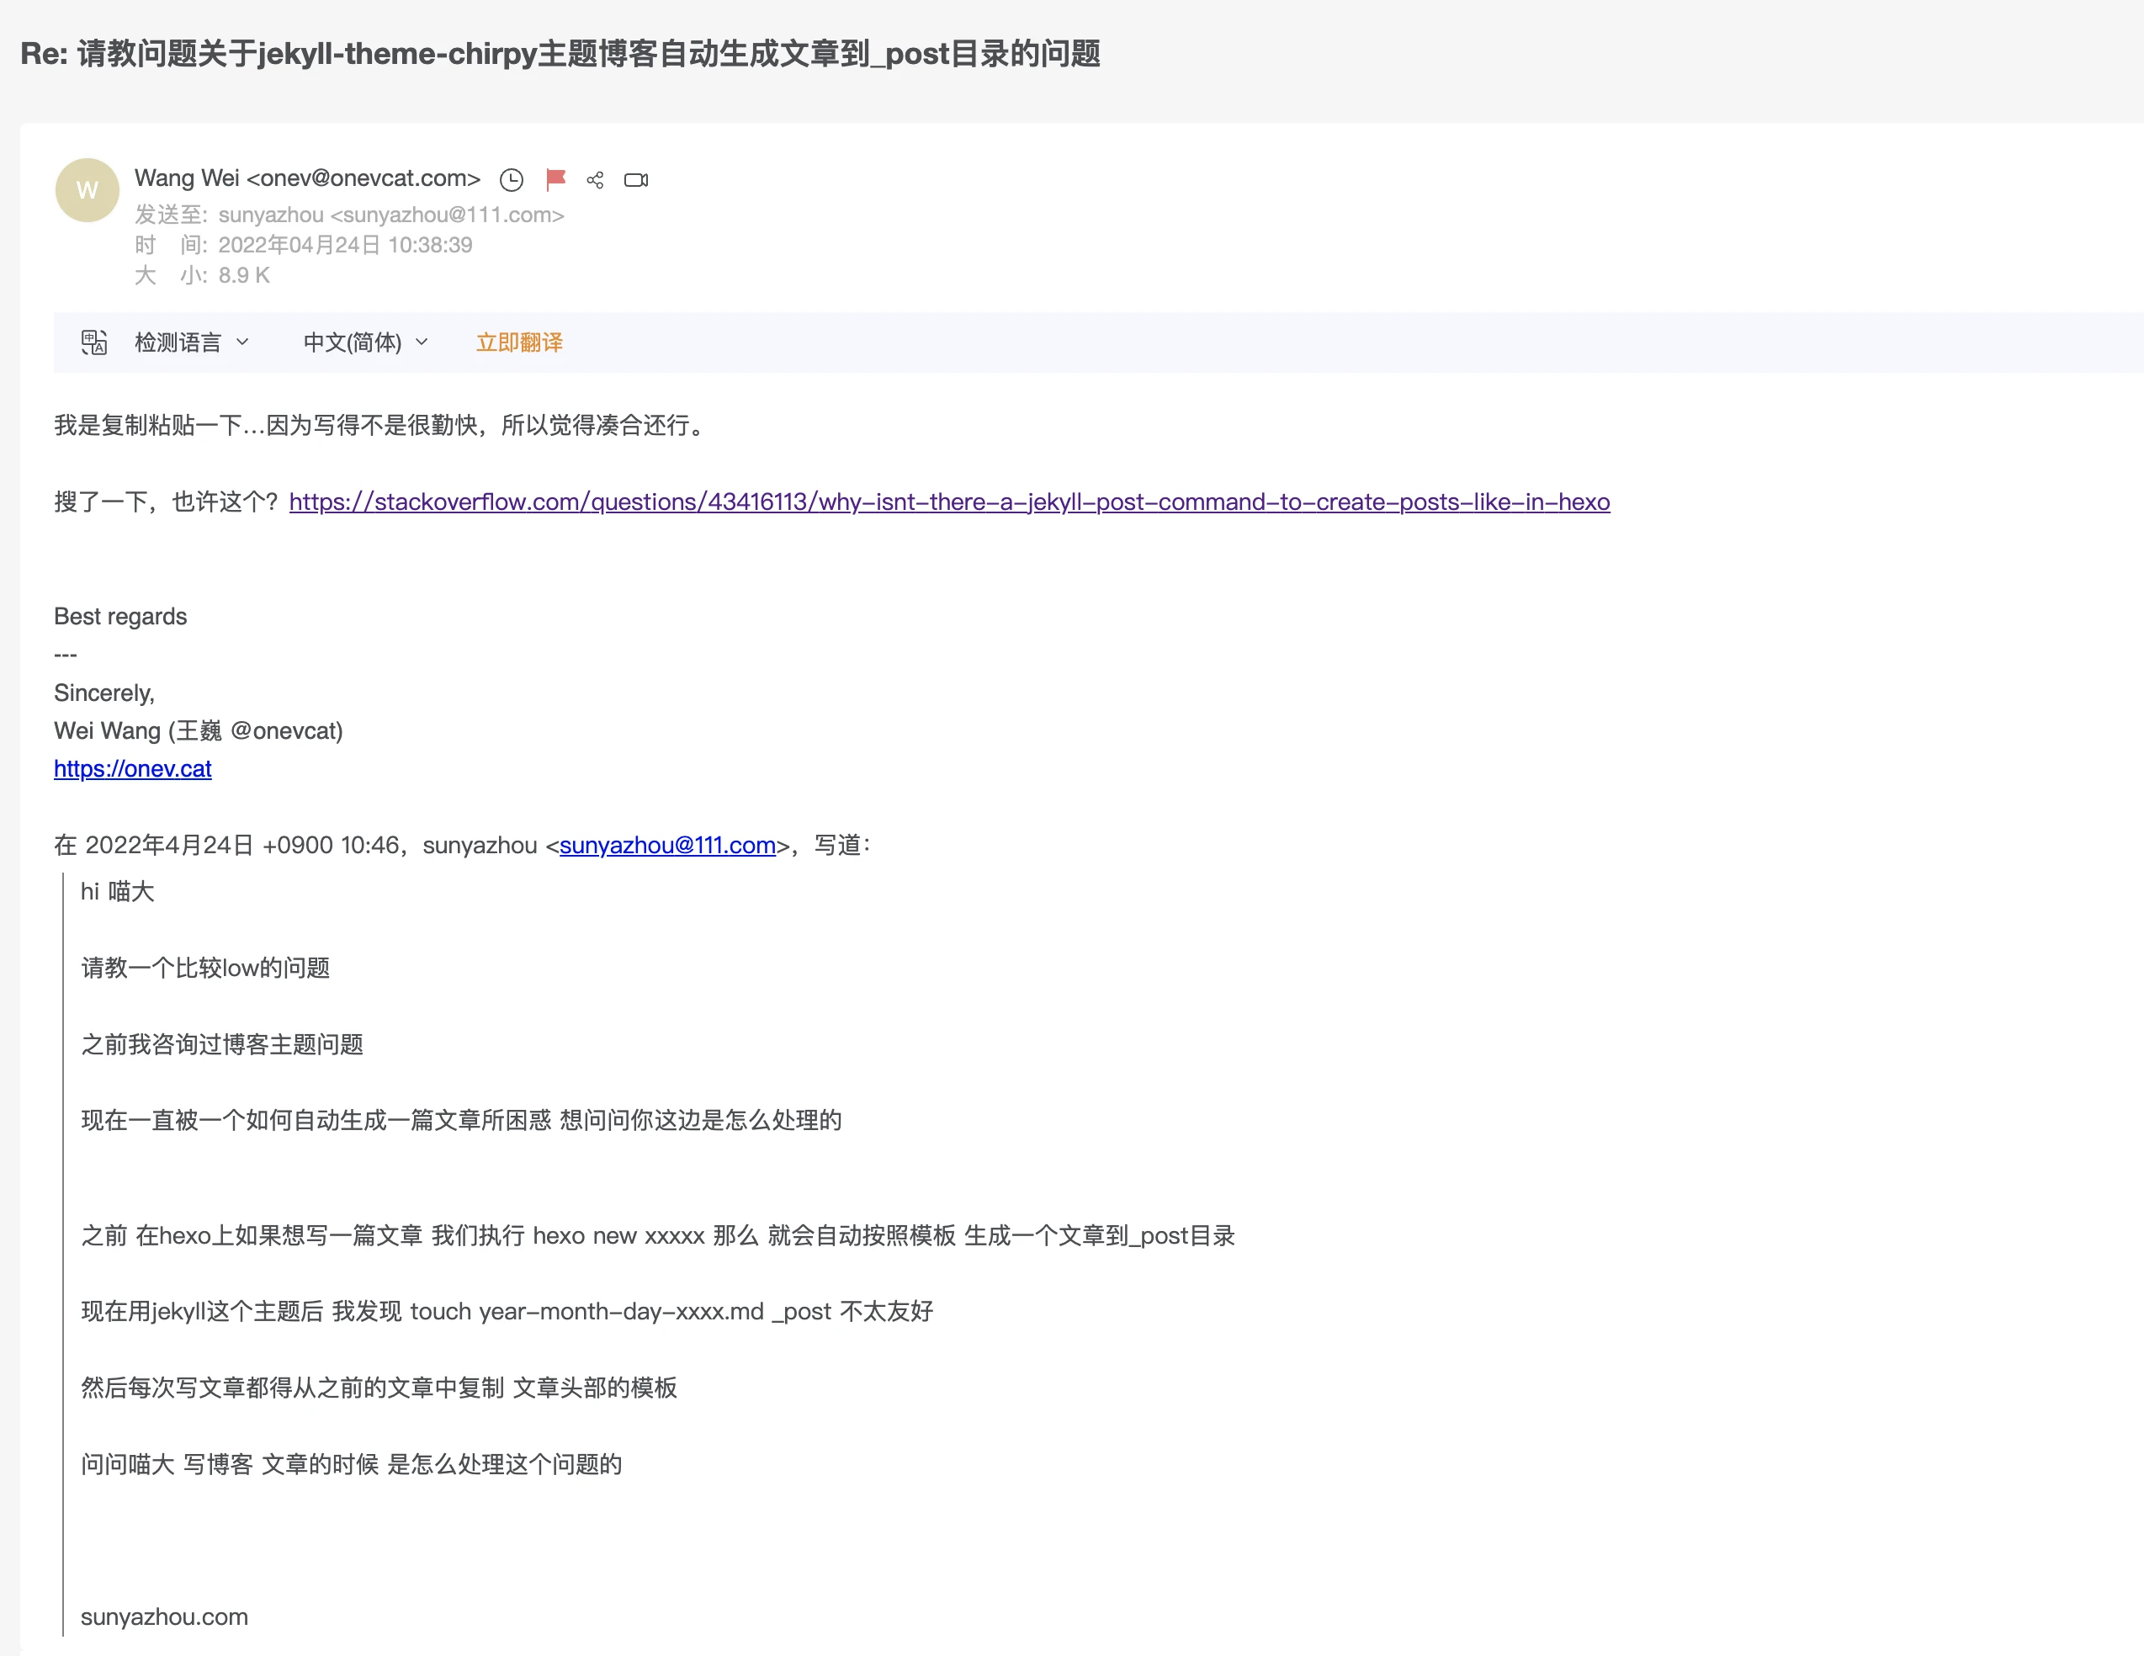Click the email subject title text
The width and height of the screenshot is (2144, 1656).
[560, 54]
